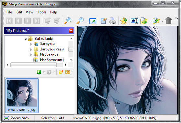The height and width of the screenshot is (123, 181).
Task: Expand the Избранное folder tree node
Action: point(31,55)
